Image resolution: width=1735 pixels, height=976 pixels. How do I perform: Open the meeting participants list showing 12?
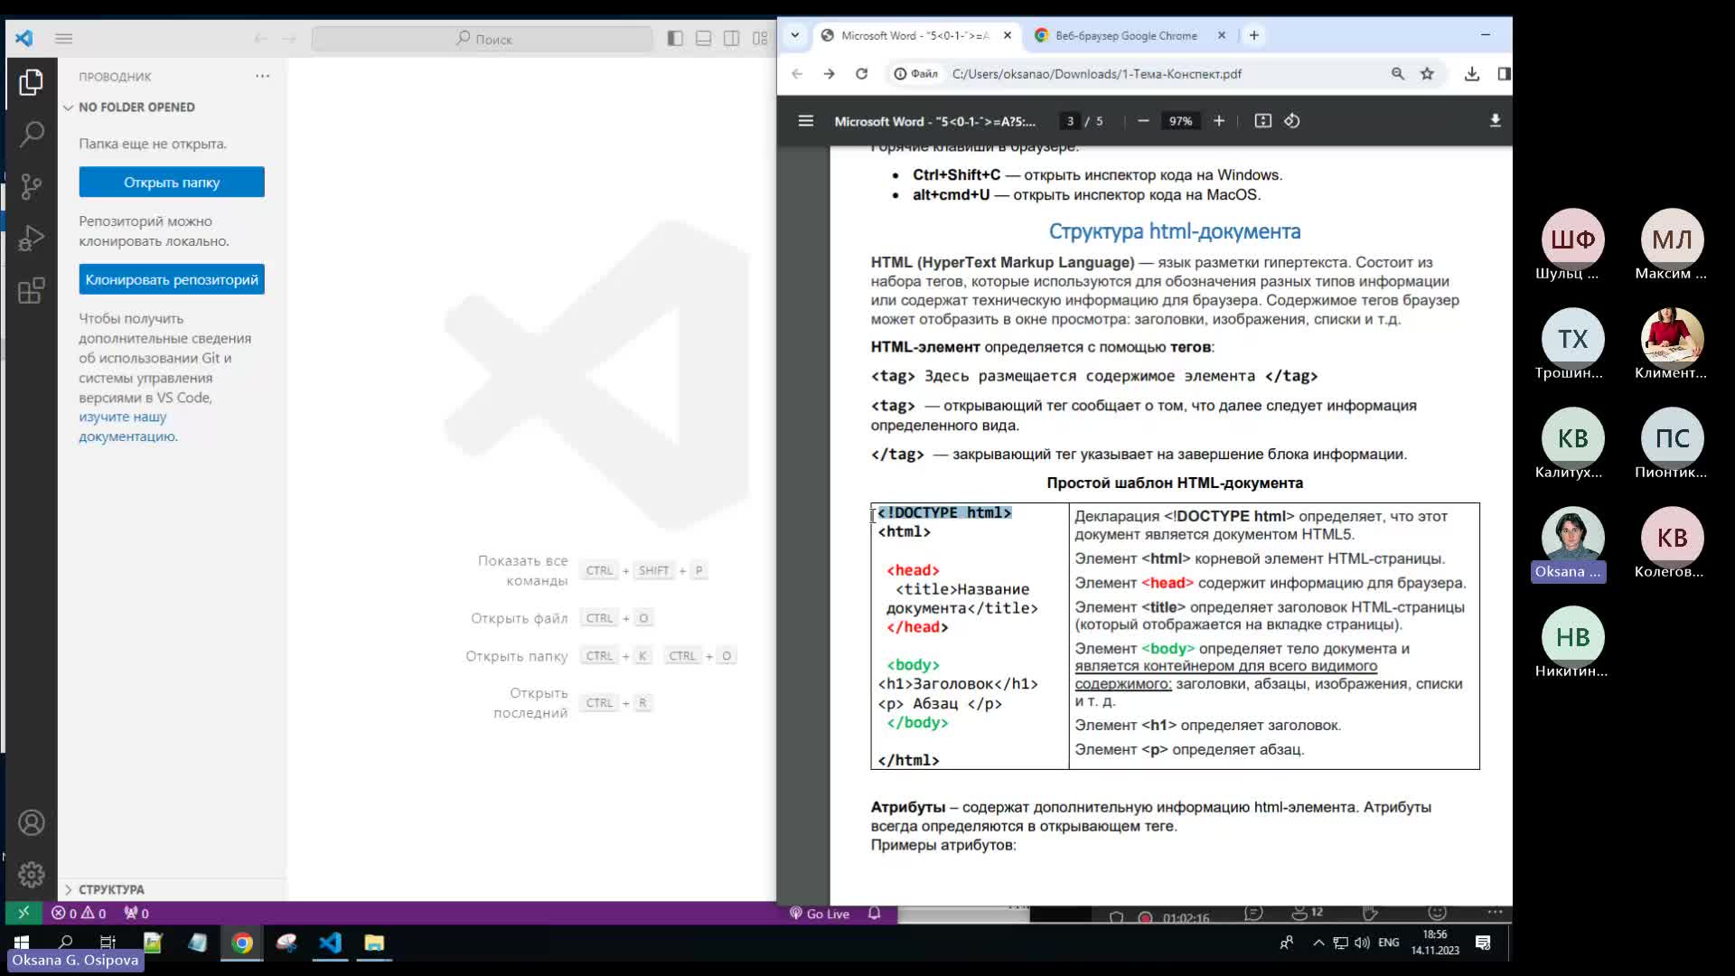(x=1308, y=914)
